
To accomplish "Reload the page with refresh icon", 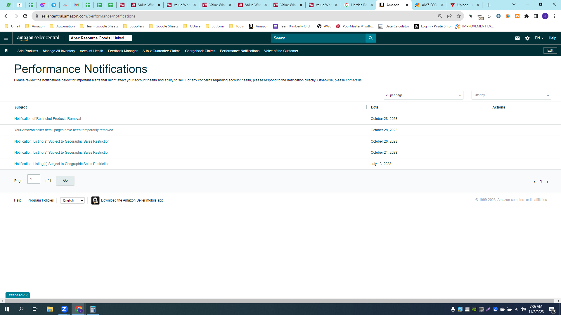I will [25, 16].
